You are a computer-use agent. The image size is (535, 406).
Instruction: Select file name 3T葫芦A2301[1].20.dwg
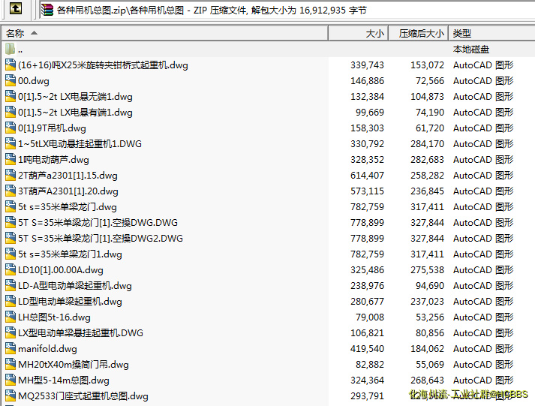tap(68, 191)
